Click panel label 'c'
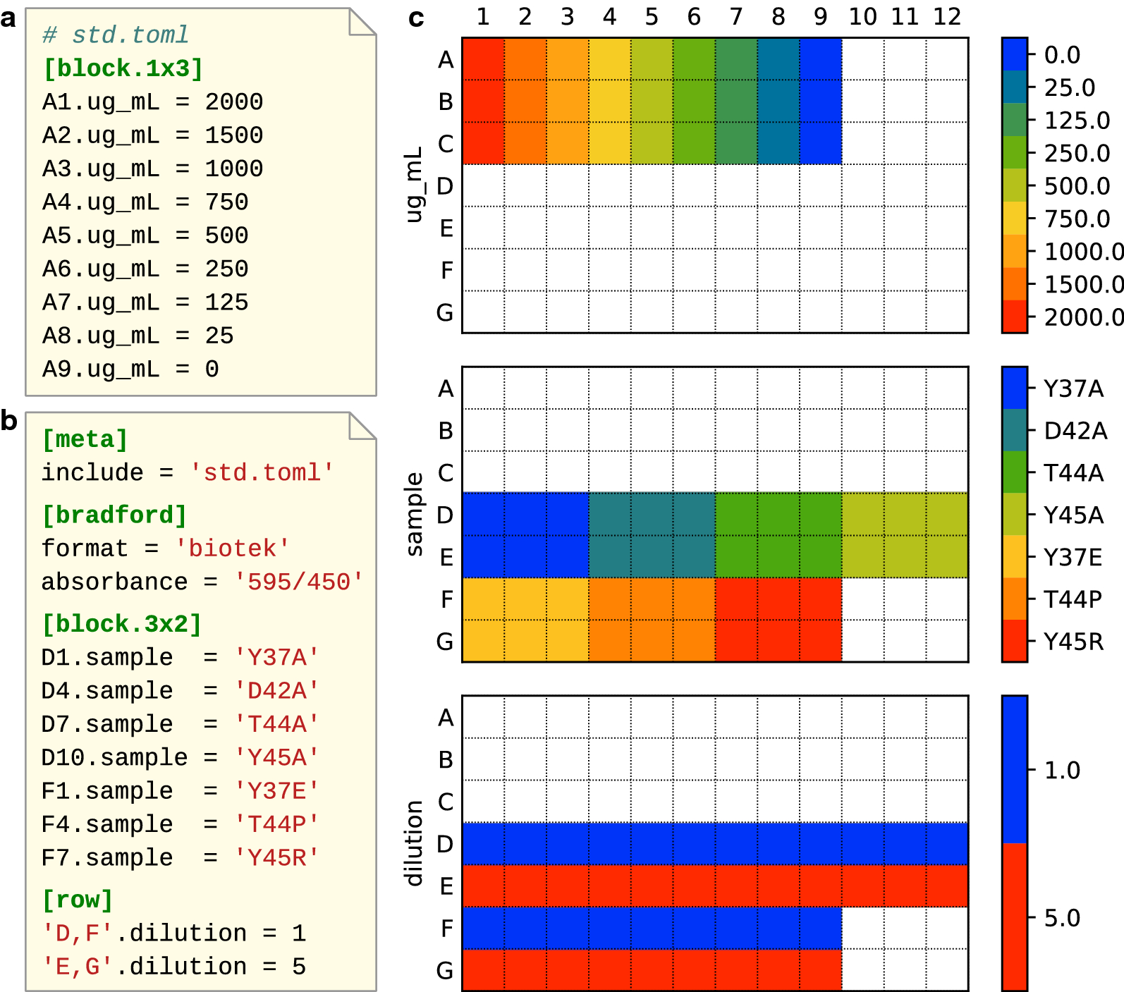This screenshot has width=1124, height=992. tap(416, 18)
